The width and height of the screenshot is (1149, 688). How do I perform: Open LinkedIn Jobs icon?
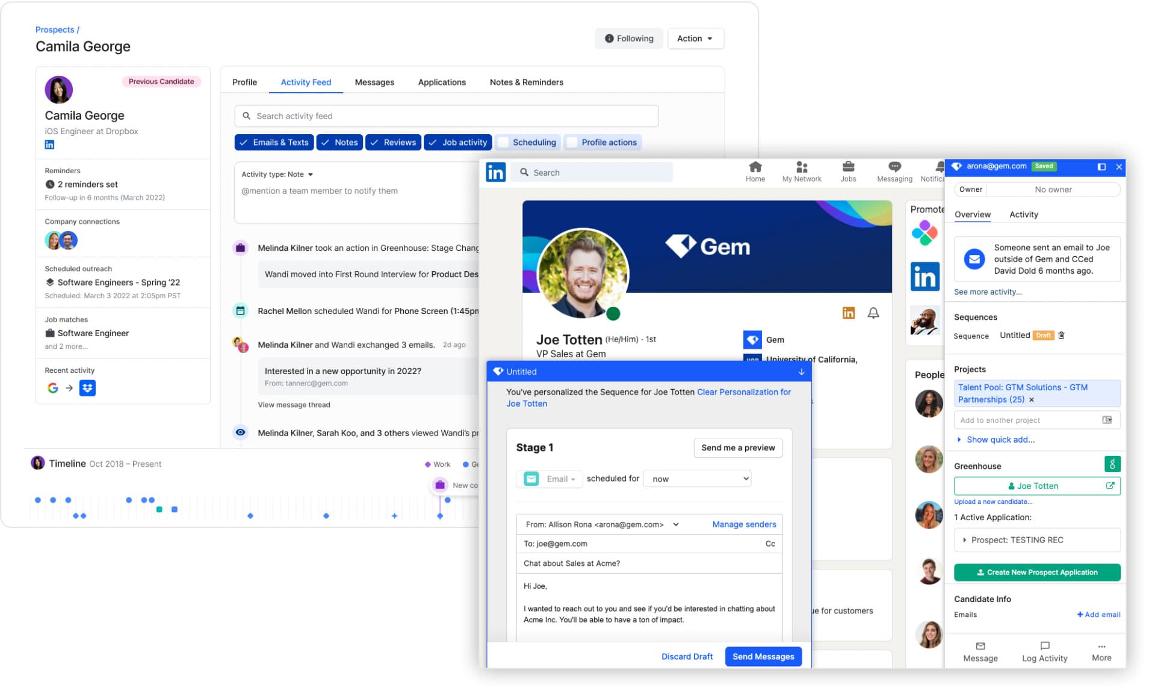(847, 167)
